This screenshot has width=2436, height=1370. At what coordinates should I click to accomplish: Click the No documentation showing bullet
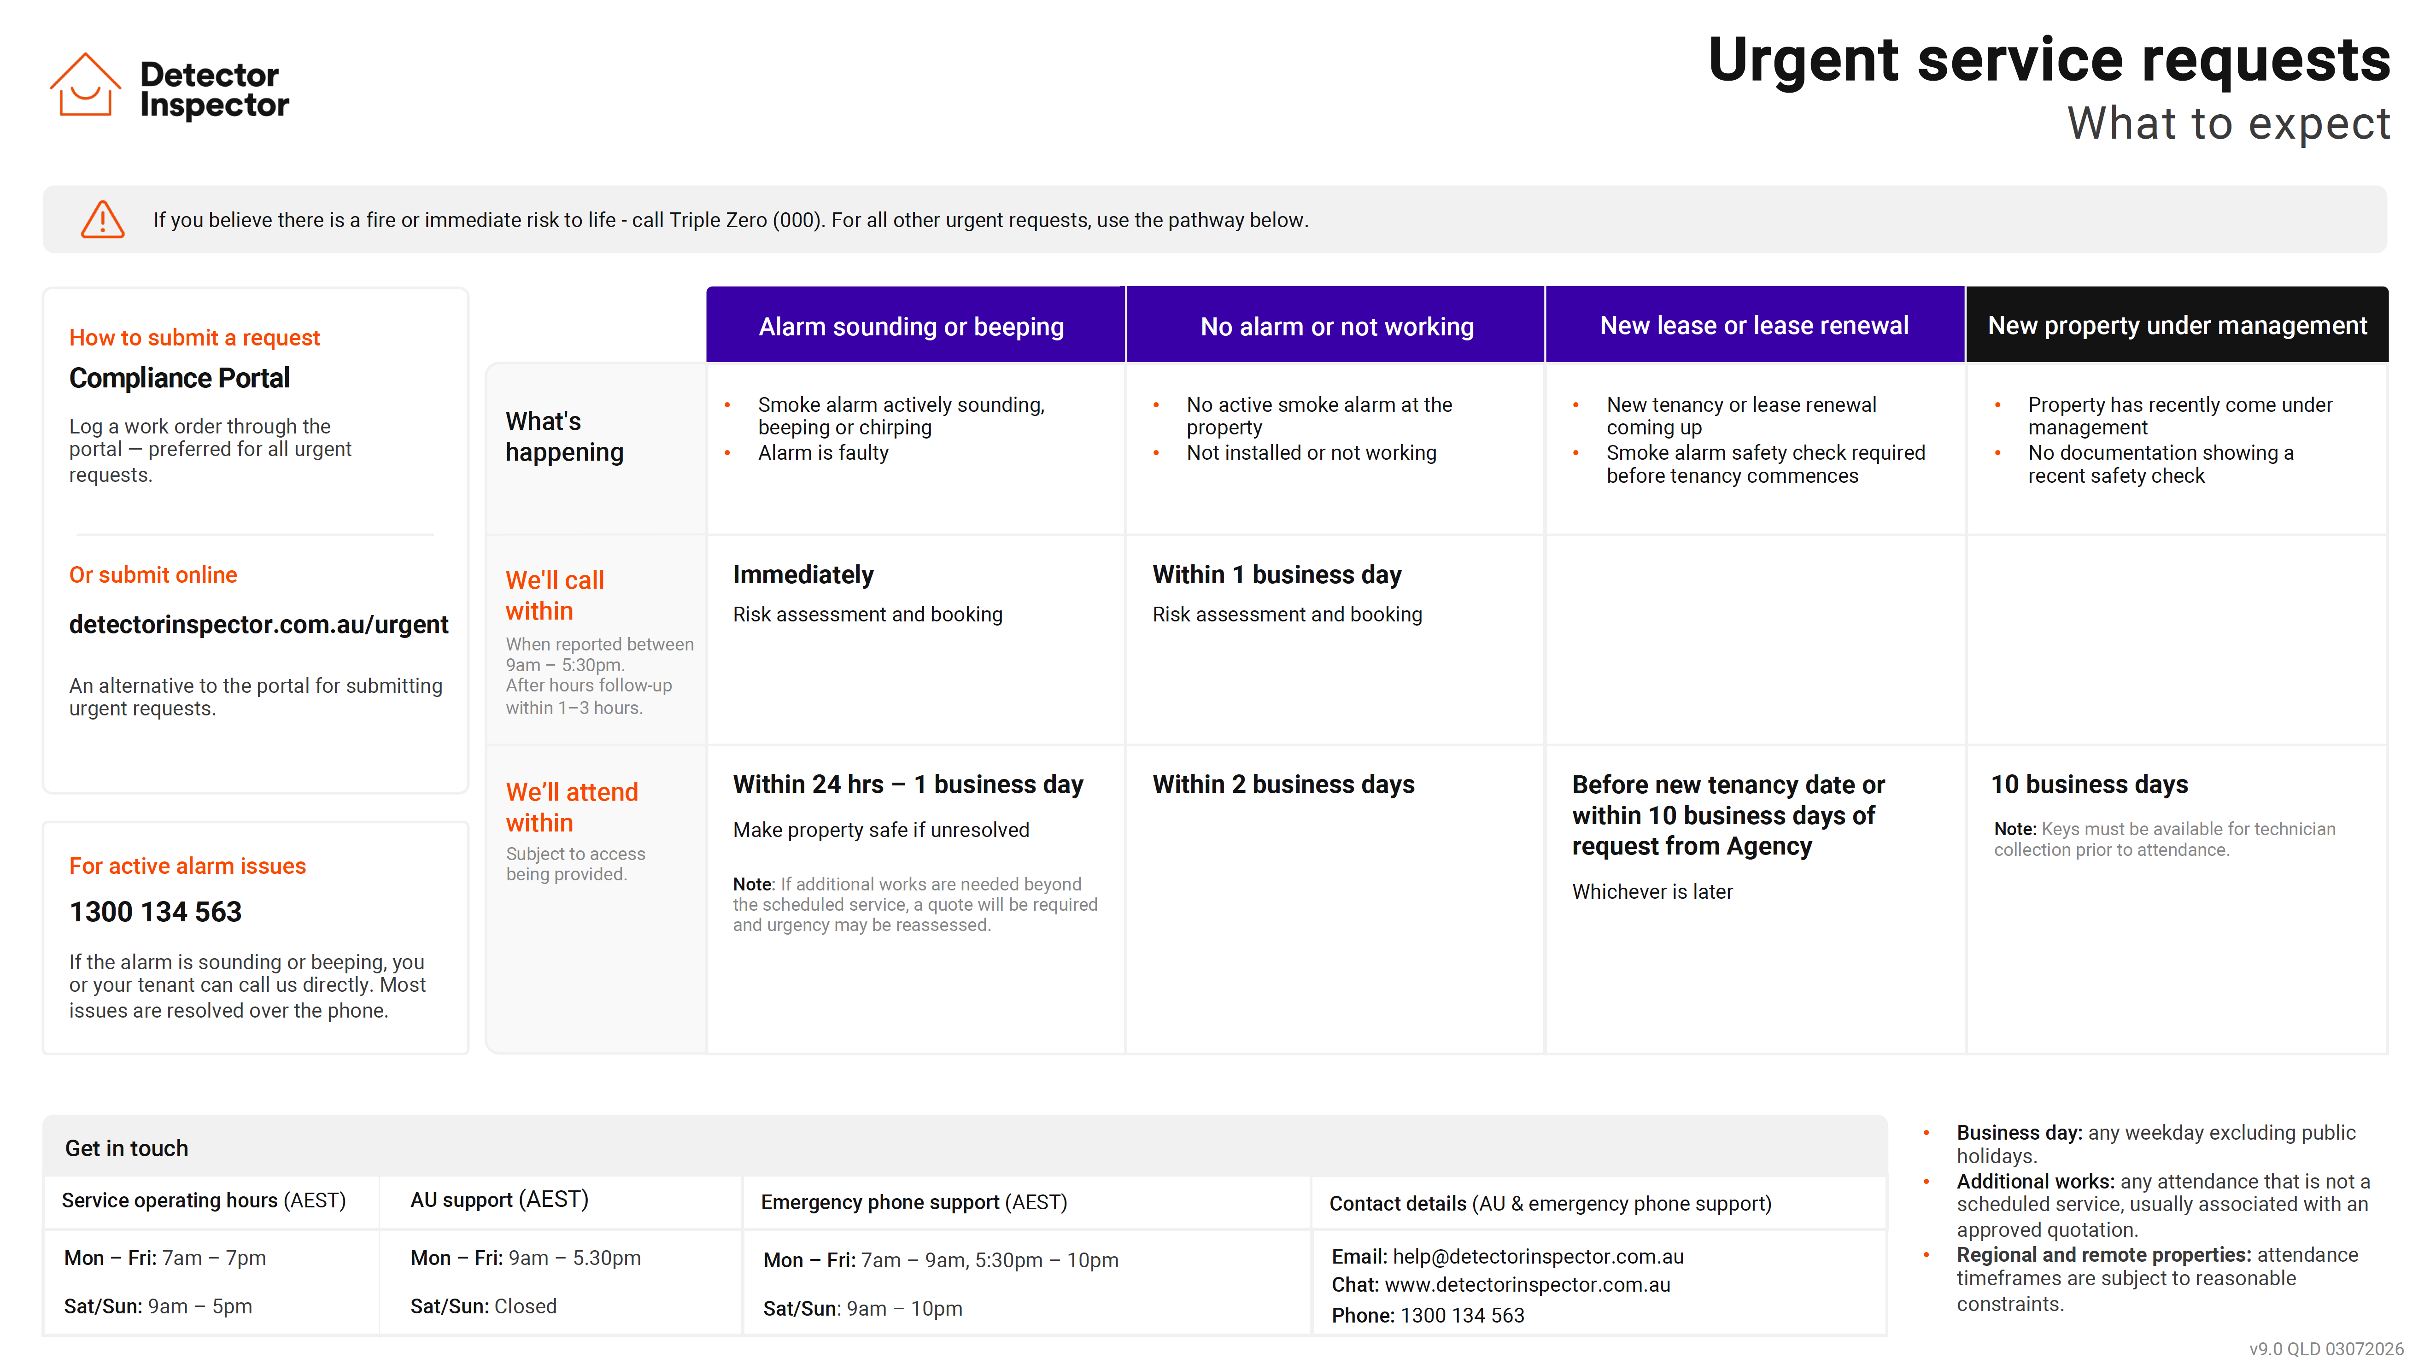(x=2160, y=464)
